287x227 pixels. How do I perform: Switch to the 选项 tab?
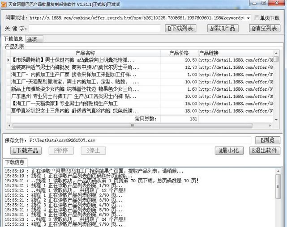34,39
